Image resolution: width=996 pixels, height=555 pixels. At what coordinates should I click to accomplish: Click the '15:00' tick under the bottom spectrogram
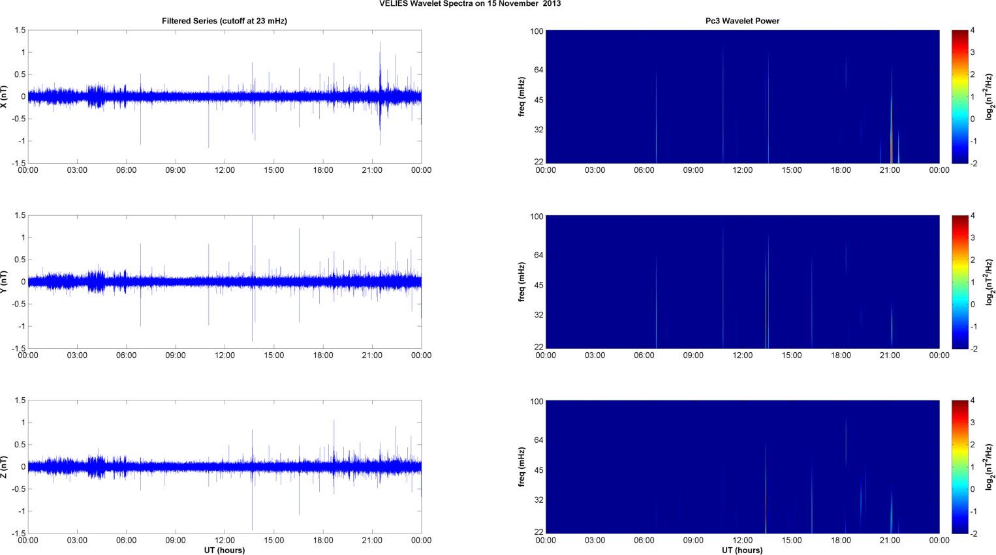coord(792,540)
